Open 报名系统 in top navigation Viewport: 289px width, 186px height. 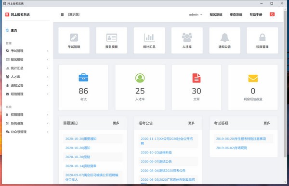(x=216, y=14)
